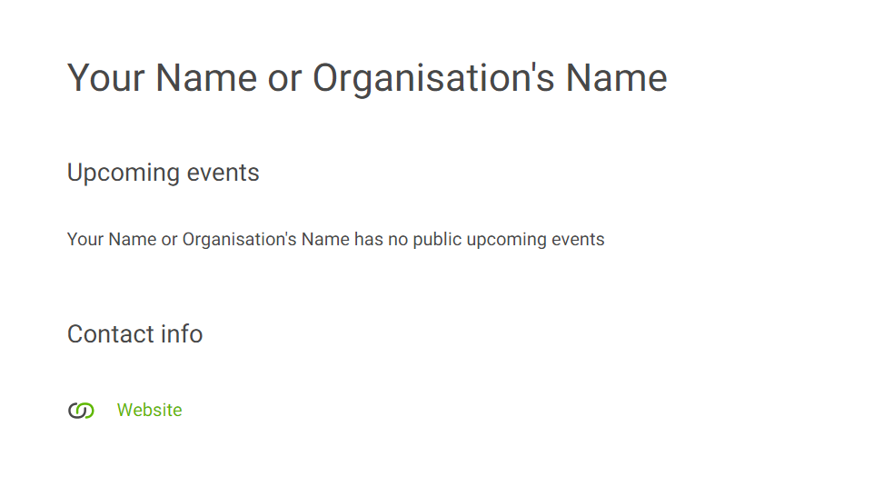Image resolution: width=894 pixels, height=486 pixels.
Task: Click the word 'events' in the 'Upcoming events' heading
Action: (x=223, y=173)
